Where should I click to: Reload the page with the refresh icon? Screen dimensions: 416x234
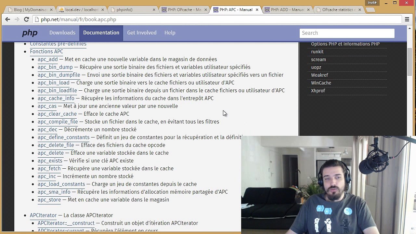pos(27,19)
